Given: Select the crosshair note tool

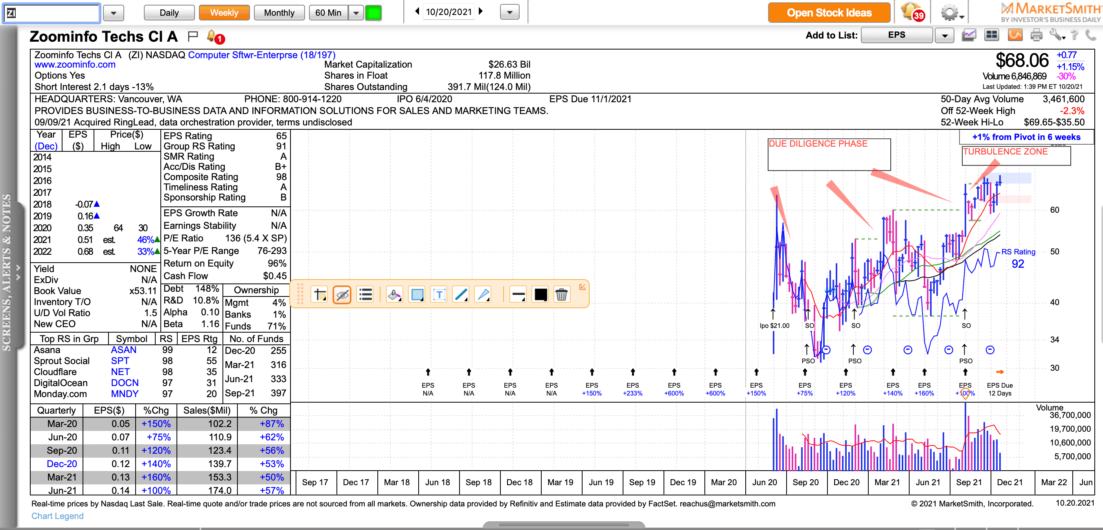Looking at the screenshot, I should tap(320, 294).
